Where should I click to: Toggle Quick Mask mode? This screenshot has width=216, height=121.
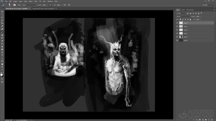coord(2,79)
